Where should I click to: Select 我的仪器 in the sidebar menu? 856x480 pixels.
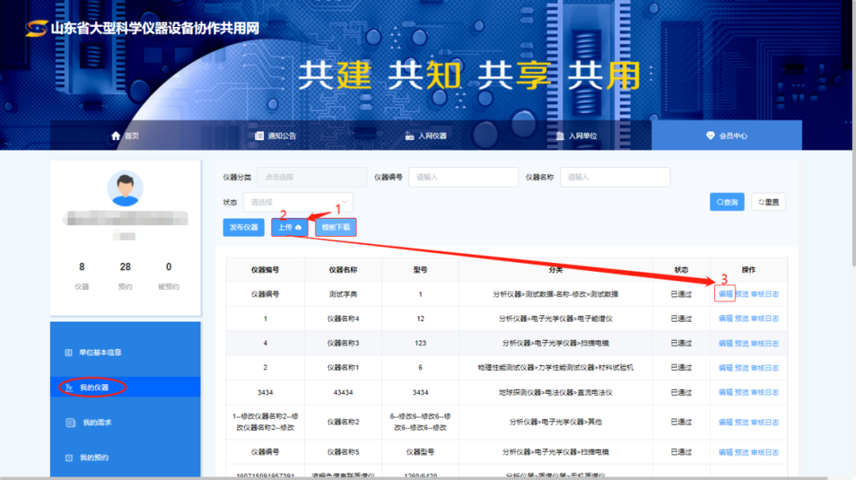pyautogui.click(x=94, y=387)
